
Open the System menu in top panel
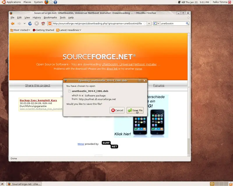coord(38,2)
